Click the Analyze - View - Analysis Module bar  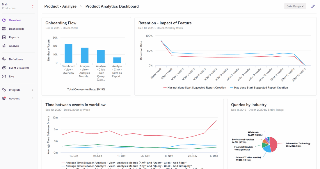point(84,55)
